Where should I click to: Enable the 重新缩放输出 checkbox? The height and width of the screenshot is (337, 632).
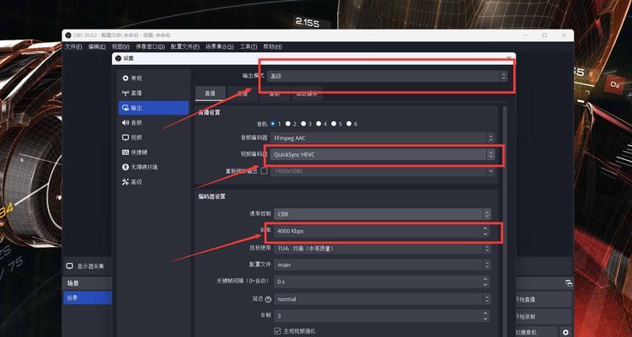click(x=264, y=171)
